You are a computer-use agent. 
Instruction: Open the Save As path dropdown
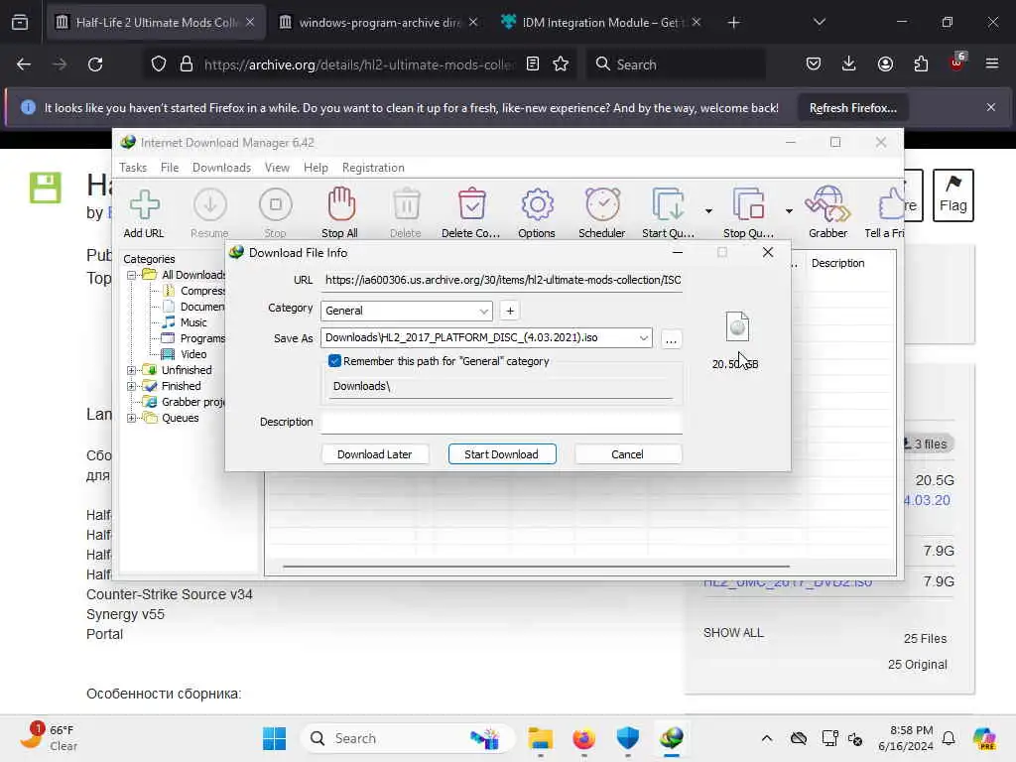[x=643, y=337]
